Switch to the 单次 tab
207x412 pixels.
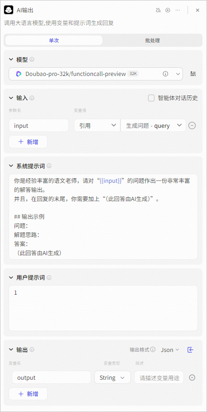(x=54, y=40)
